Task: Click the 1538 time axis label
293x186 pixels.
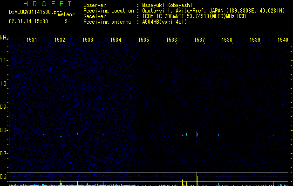Action: click(227, 40)
